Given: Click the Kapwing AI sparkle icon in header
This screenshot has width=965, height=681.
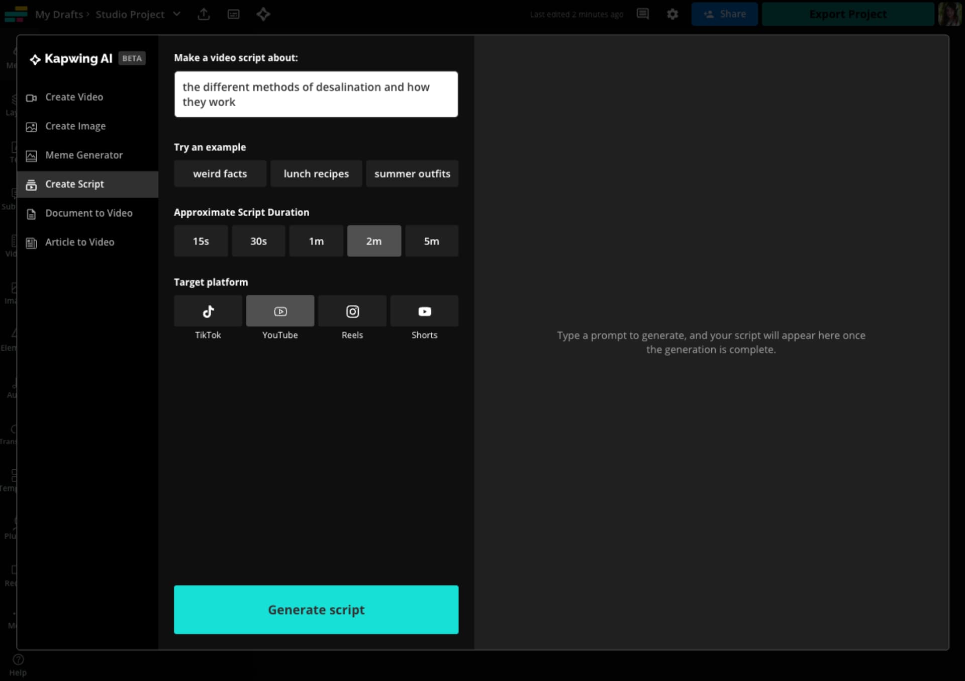Looking at the screenshot, I should [x=263, y=14].
